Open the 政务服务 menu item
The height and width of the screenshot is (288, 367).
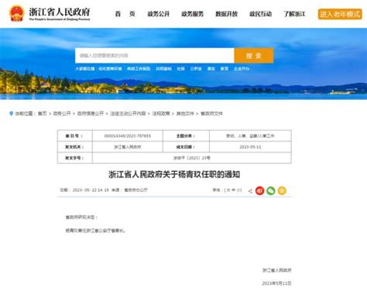point(193,14)
